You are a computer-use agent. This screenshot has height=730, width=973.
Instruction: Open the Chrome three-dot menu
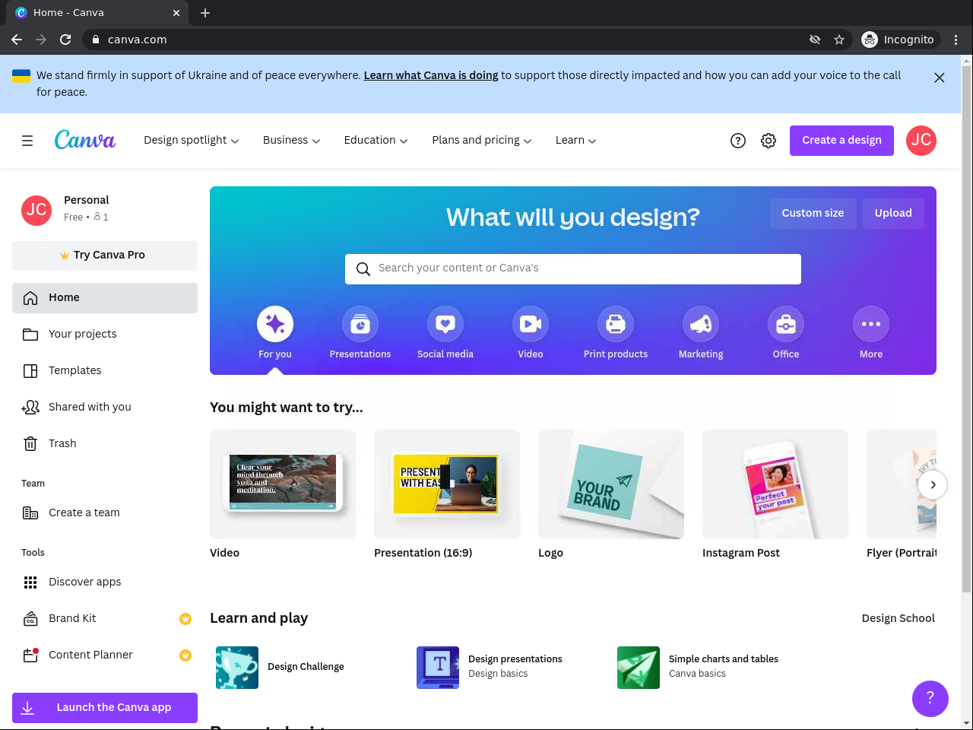956,40
